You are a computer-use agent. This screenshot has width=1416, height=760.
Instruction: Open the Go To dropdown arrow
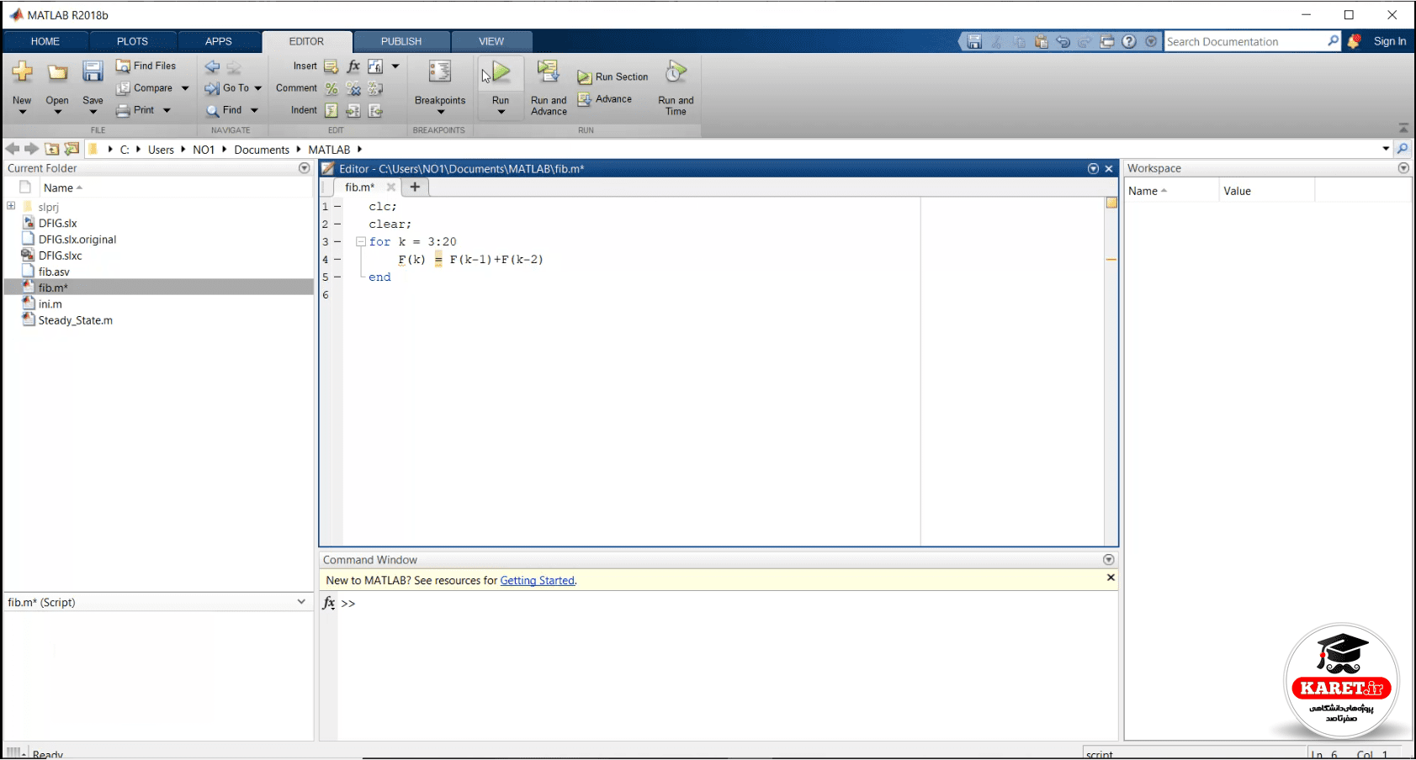pyautogui.click(x=258, y=88)
